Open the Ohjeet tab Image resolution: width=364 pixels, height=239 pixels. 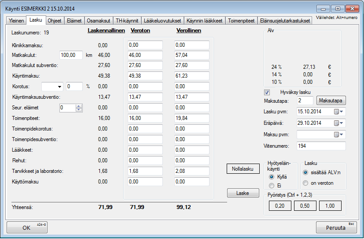tap(54, 21)
